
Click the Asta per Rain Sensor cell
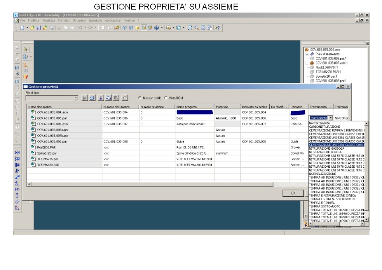point(195,124)
